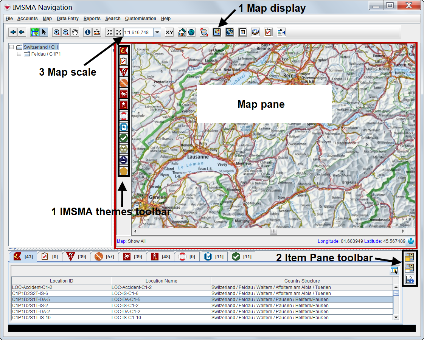Click the map horizontal scrollbar thumb
Image resolution: width=424 pixels, height=340 pixels.
coord(273,231)
